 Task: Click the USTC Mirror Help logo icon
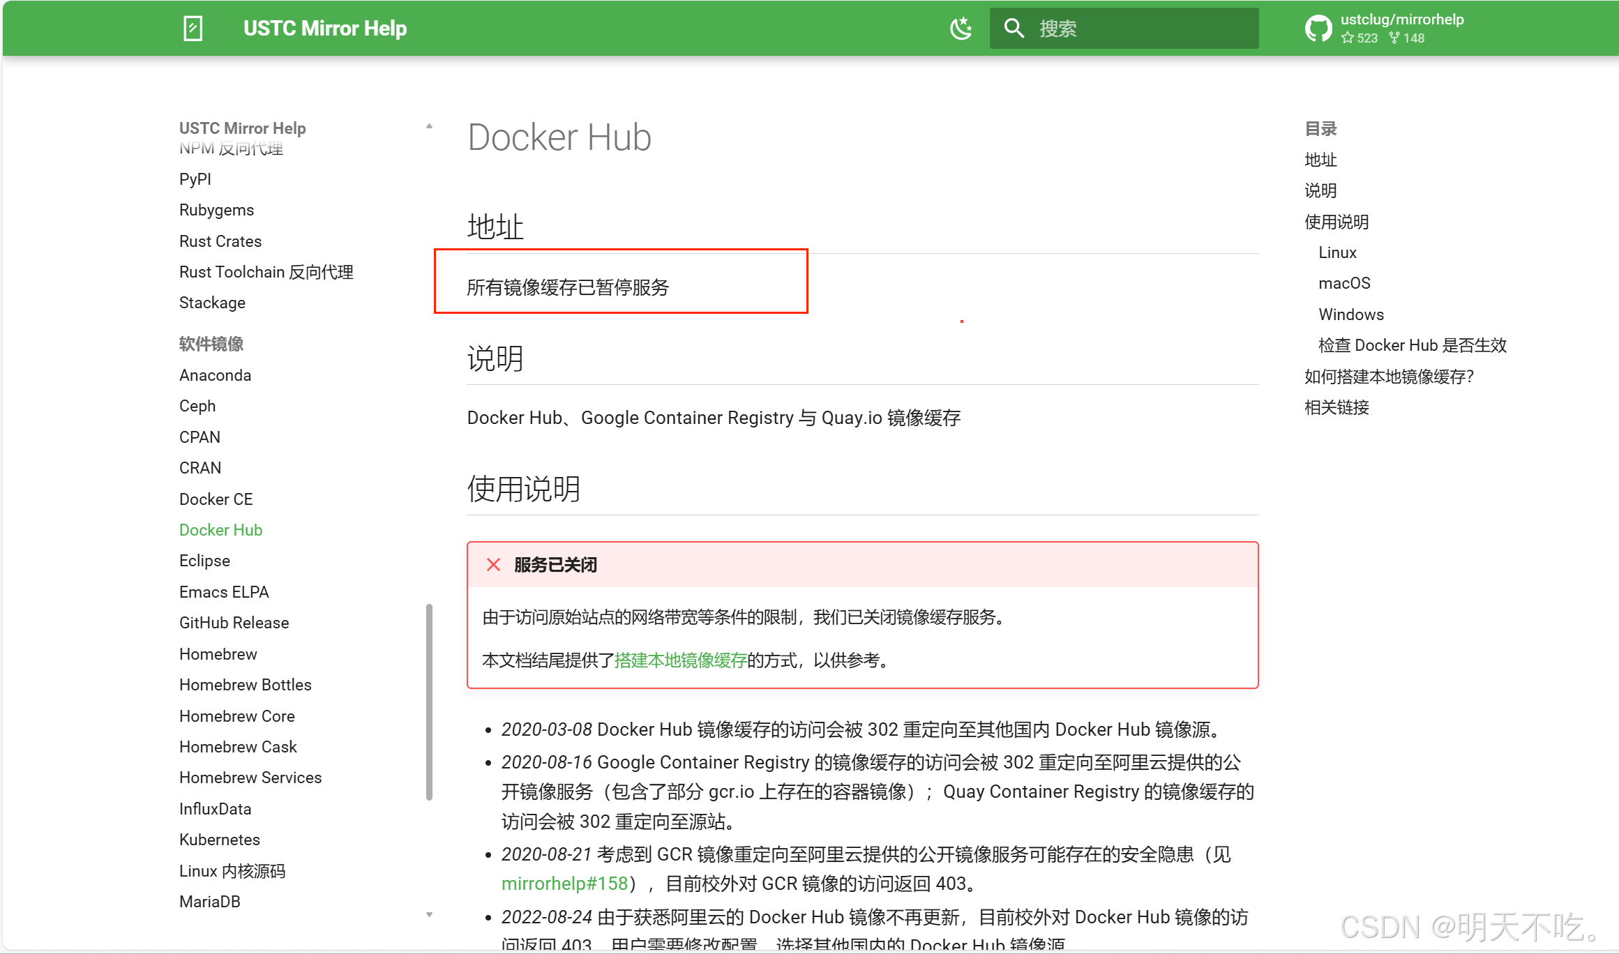(193, 29)
